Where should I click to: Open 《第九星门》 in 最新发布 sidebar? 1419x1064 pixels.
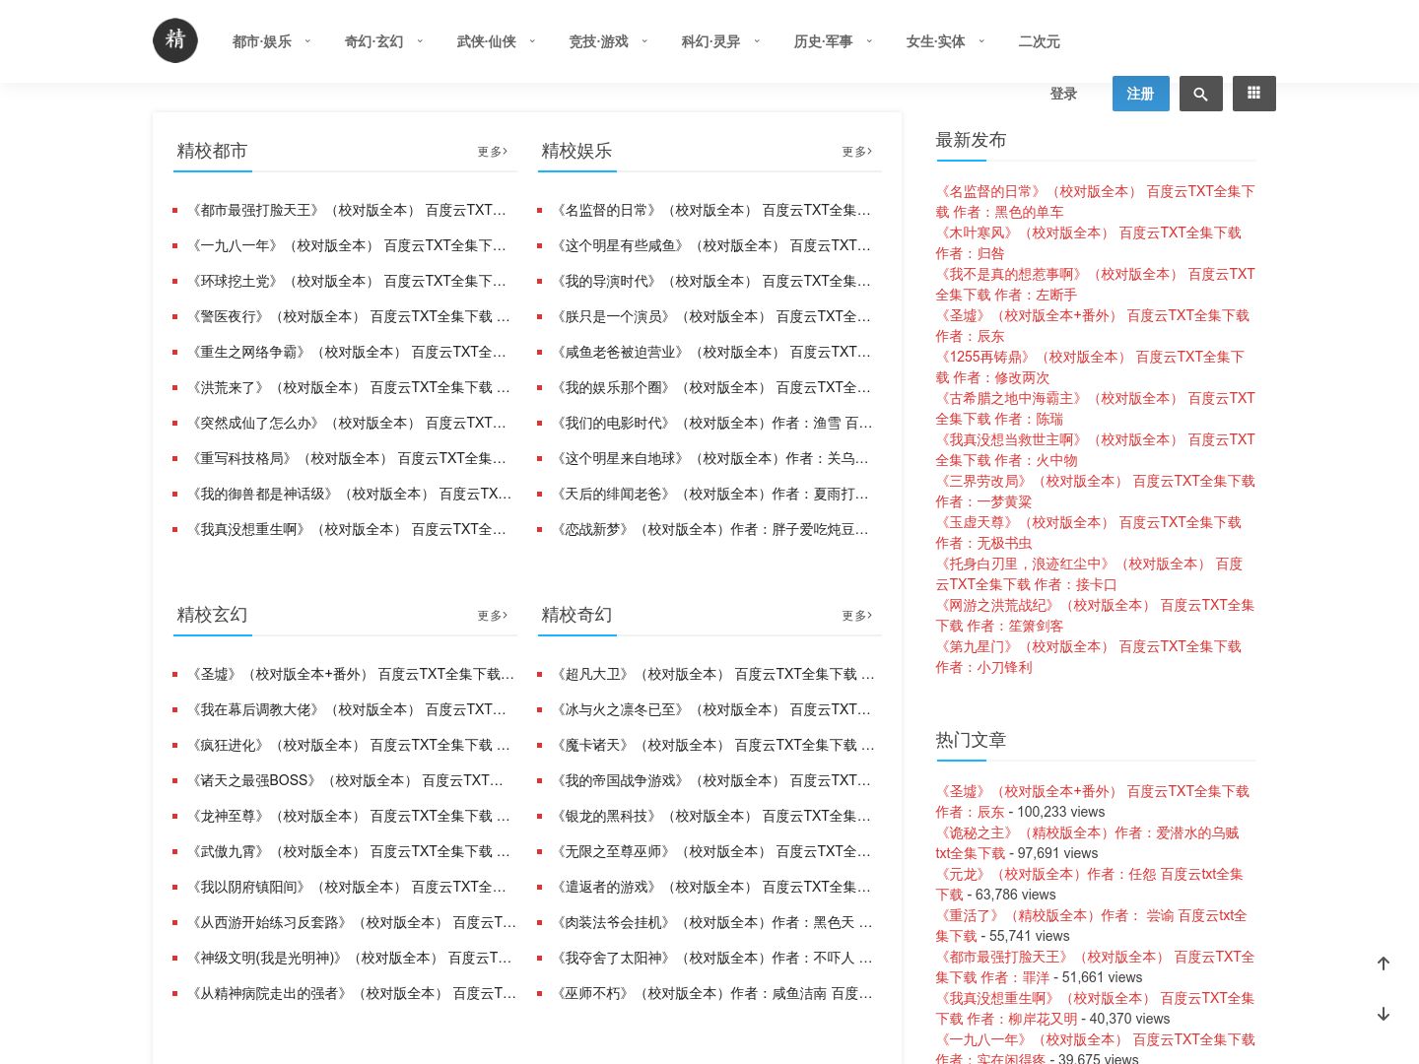pyautogui.click(x=1089, y=657)
